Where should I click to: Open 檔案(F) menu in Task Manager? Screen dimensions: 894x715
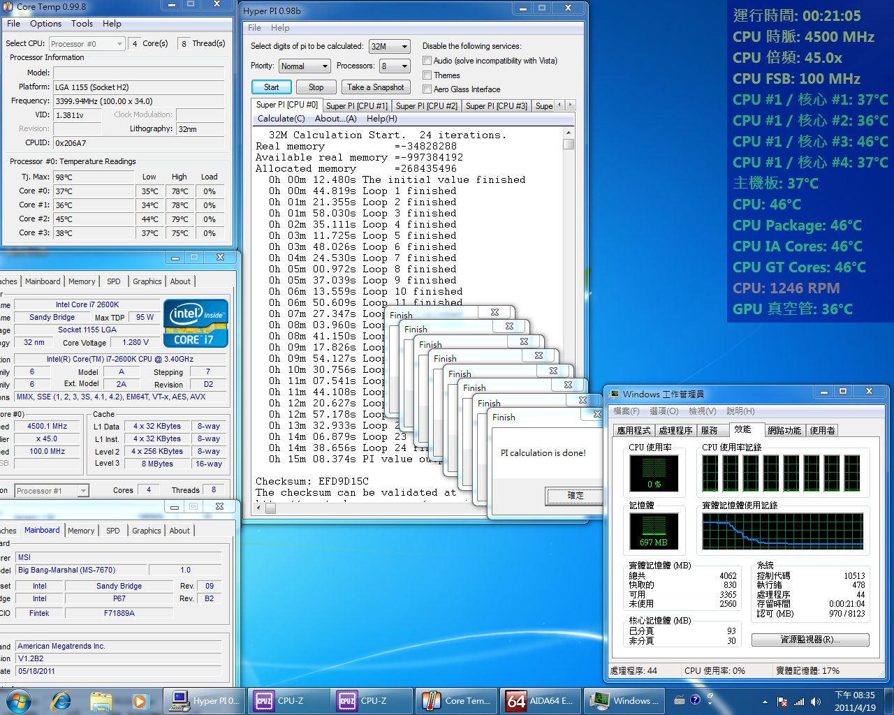(626, 411)
